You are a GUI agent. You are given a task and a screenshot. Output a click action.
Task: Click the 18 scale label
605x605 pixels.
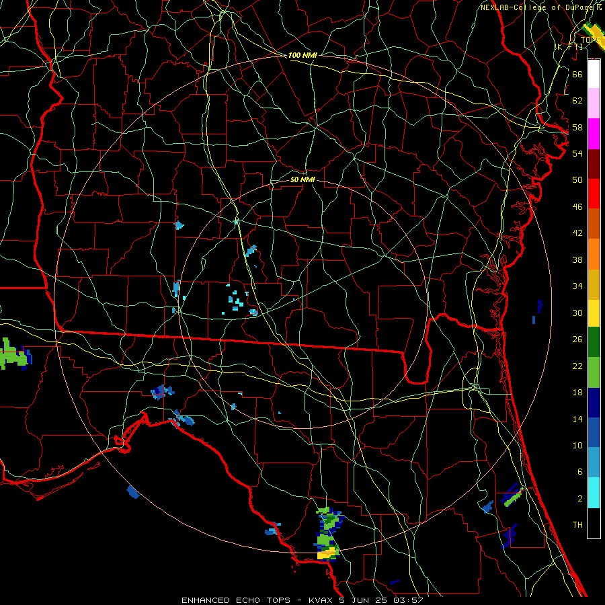[577, 393]
